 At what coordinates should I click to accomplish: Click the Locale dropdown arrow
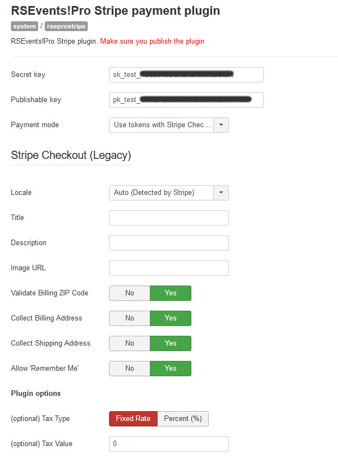pyautogui.click(x=221, y=193)
